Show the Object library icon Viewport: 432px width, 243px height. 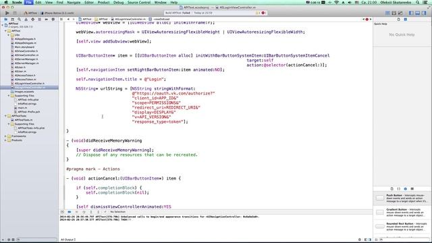click(405, 189)
